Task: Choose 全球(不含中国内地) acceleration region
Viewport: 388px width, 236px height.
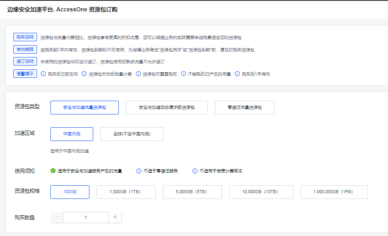Action: click(132, 134)
